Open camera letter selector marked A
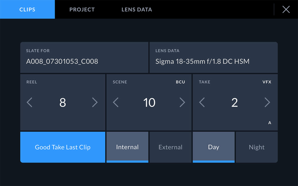This screenshot has width=298, height=186. pos(269,122)
